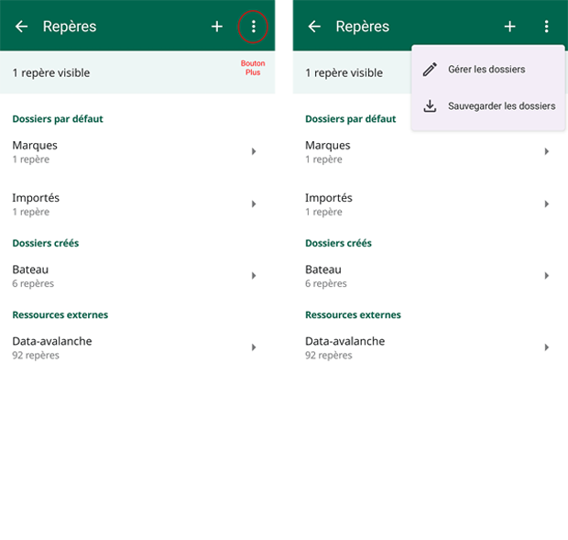Open the Marques folder in the left screen
Image resolution: width=568 pixels, height=540 pixels.
[x=35, y=145]
